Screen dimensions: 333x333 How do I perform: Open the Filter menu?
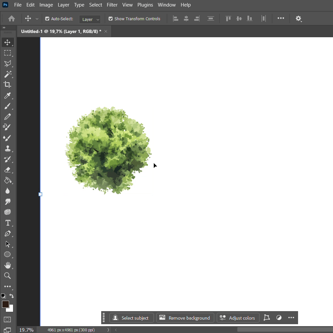(x=112, y=5)
